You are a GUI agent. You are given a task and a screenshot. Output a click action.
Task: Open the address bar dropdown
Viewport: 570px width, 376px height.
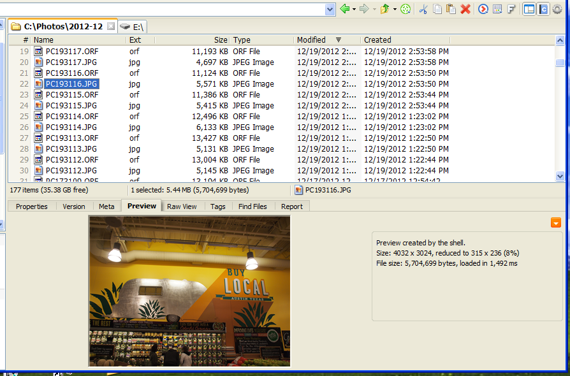pyautogui.click(x=330, y=9)
